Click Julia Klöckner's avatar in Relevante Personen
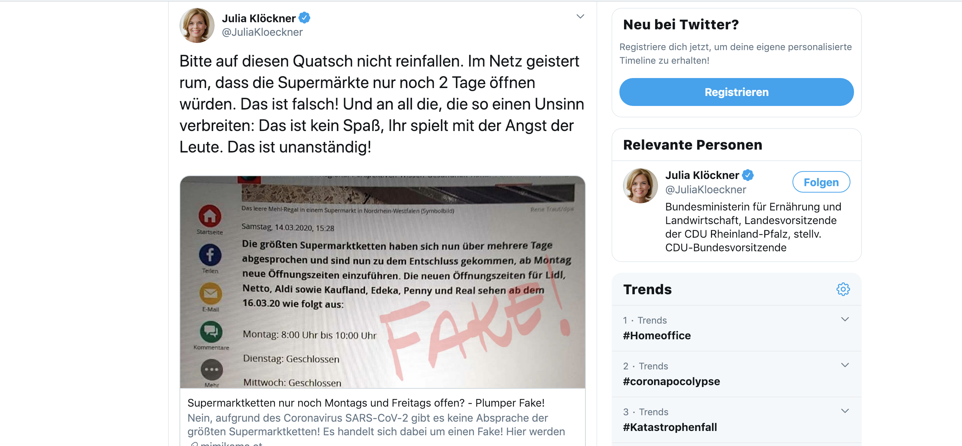This screenshot has width=962, height=446. click(640, 186)
